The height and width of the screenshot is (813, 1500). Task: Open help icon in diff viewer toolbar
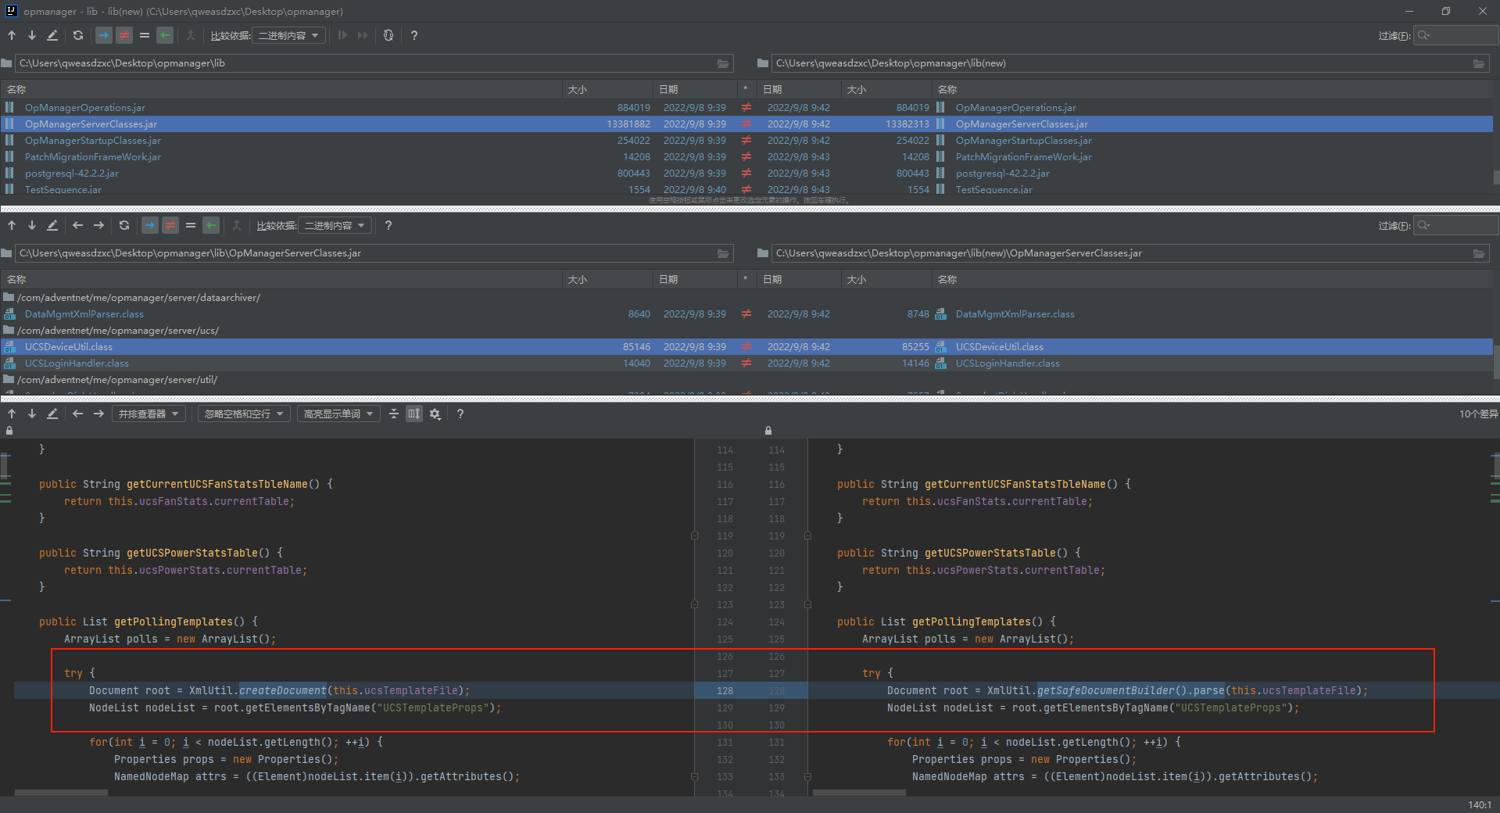point(460,414)
